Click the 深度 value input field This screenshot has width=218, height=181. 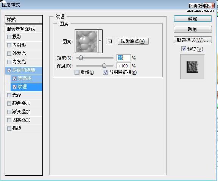pos(124,66)
